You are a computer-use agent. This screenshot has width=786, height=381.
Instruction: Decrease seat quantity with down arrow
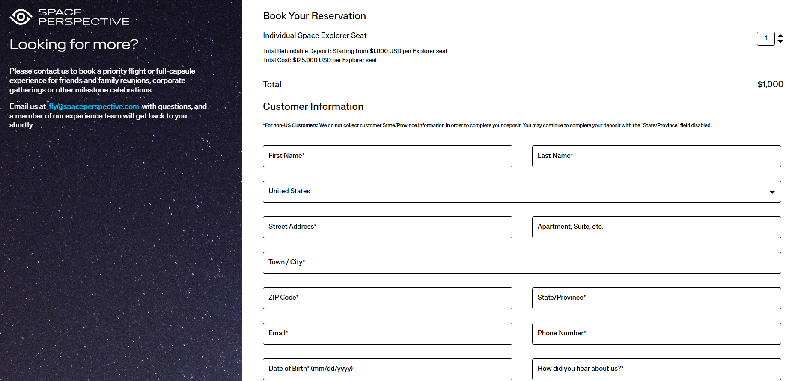(x=780, y=41)
